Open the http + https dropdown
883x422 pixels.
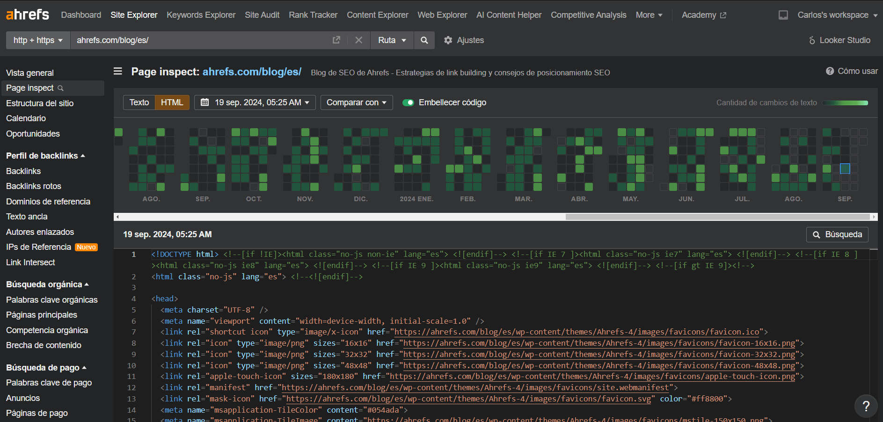pyautogui.click(x=37, y=40)
